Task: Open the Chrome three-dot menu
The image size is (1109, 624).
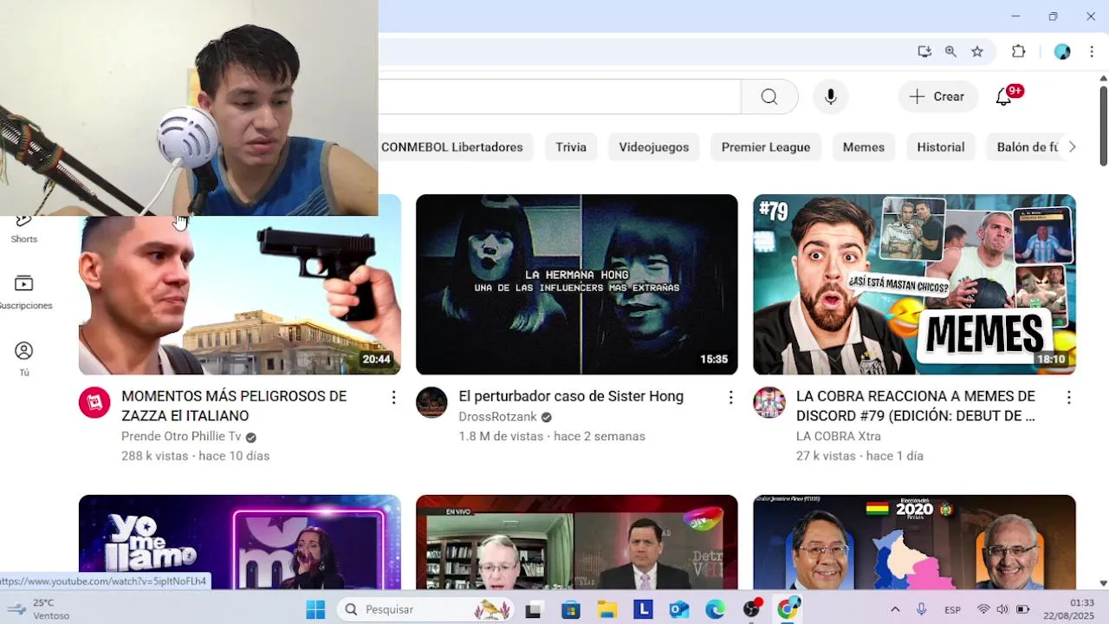Action: click(1092, 51)
